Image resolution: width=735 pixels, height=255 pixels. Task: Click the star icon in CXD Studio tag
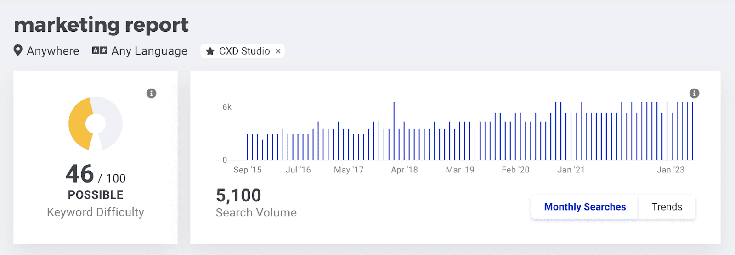click(x=210, y=51)
